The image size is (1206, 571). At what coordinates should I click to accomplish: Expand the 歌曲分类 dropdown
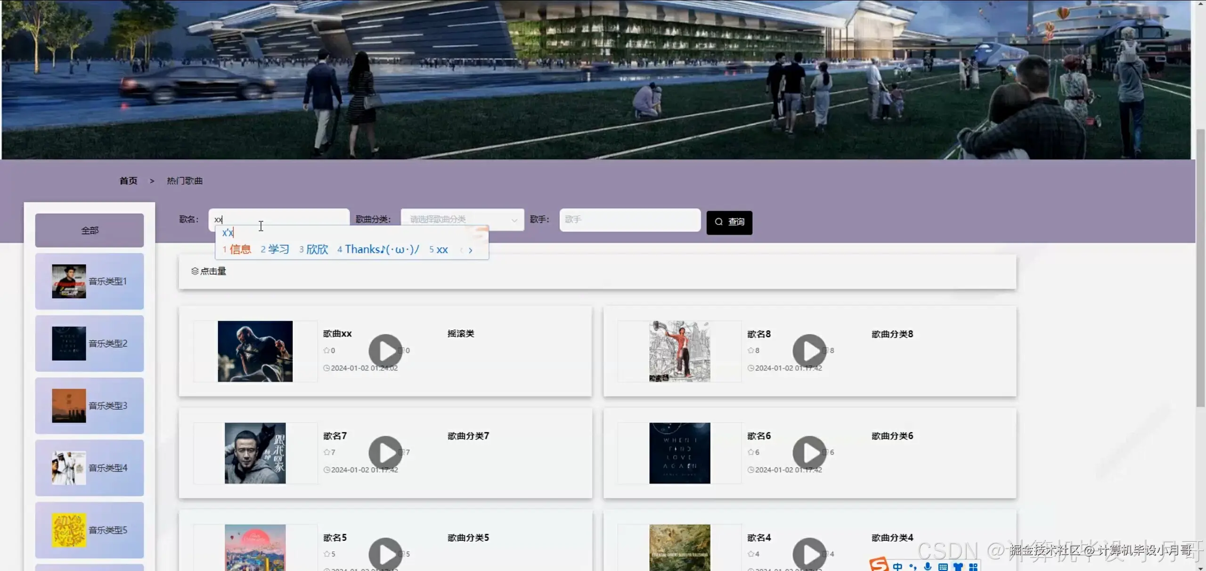(462, 220)
